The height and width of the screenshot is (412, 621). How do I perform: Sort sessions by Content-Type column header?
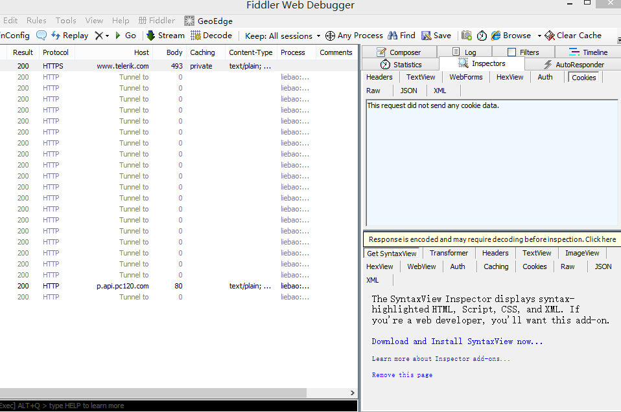point(251,52)
